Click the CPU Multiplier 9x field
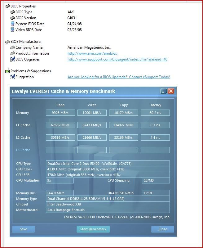The height and width of the screenshot is (248, 203). pos(60,180)
